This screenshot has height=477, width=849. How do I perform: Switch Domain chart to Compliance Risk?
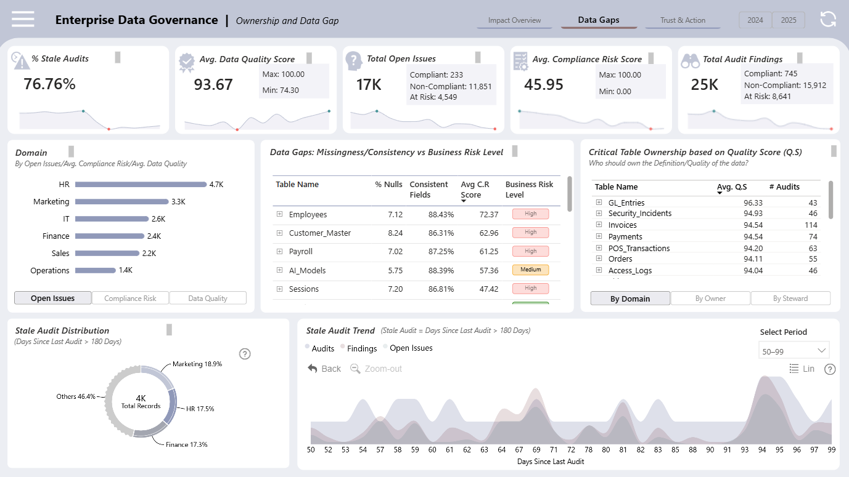(130, 298)
